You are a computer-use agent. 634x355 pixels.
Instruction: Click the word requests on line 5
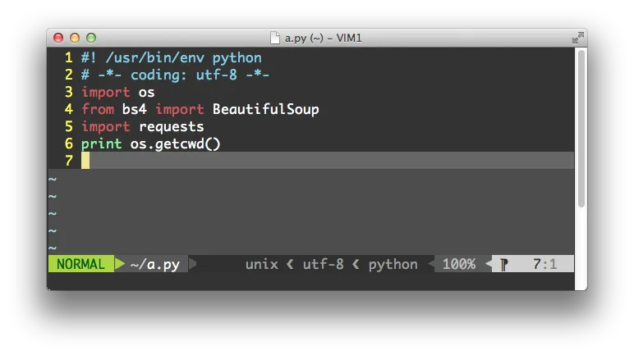point(171,126)
